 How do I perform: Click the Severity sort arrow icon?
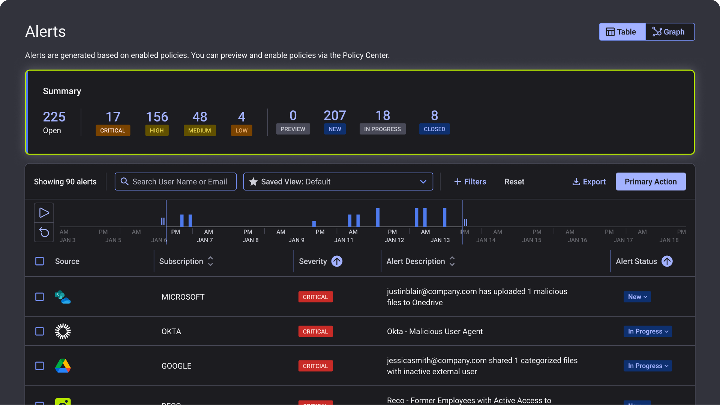337,261
